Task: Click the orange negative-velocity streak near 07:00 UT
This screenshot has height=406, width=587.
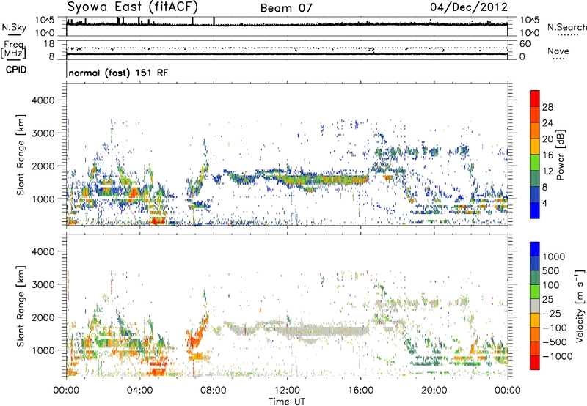Action: 197,335
